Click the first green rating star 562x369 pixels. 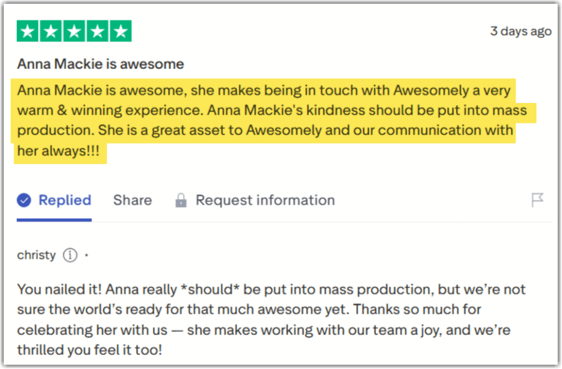28,31
